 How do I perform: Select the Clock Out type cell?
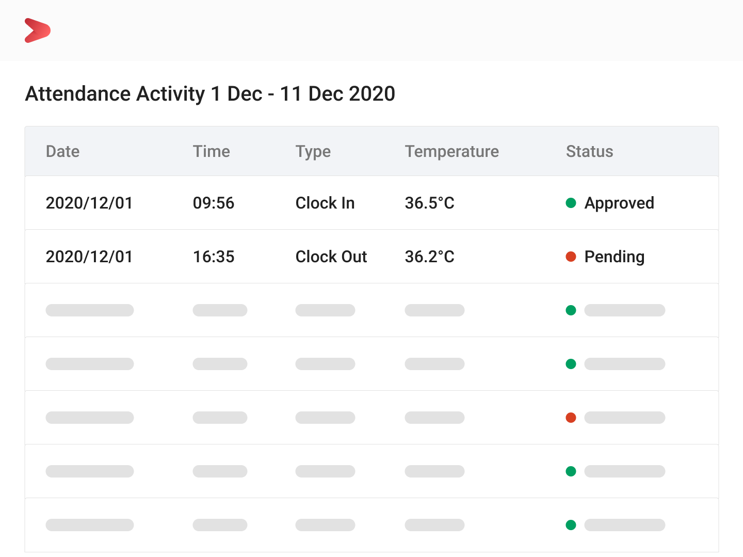(331, 257)
